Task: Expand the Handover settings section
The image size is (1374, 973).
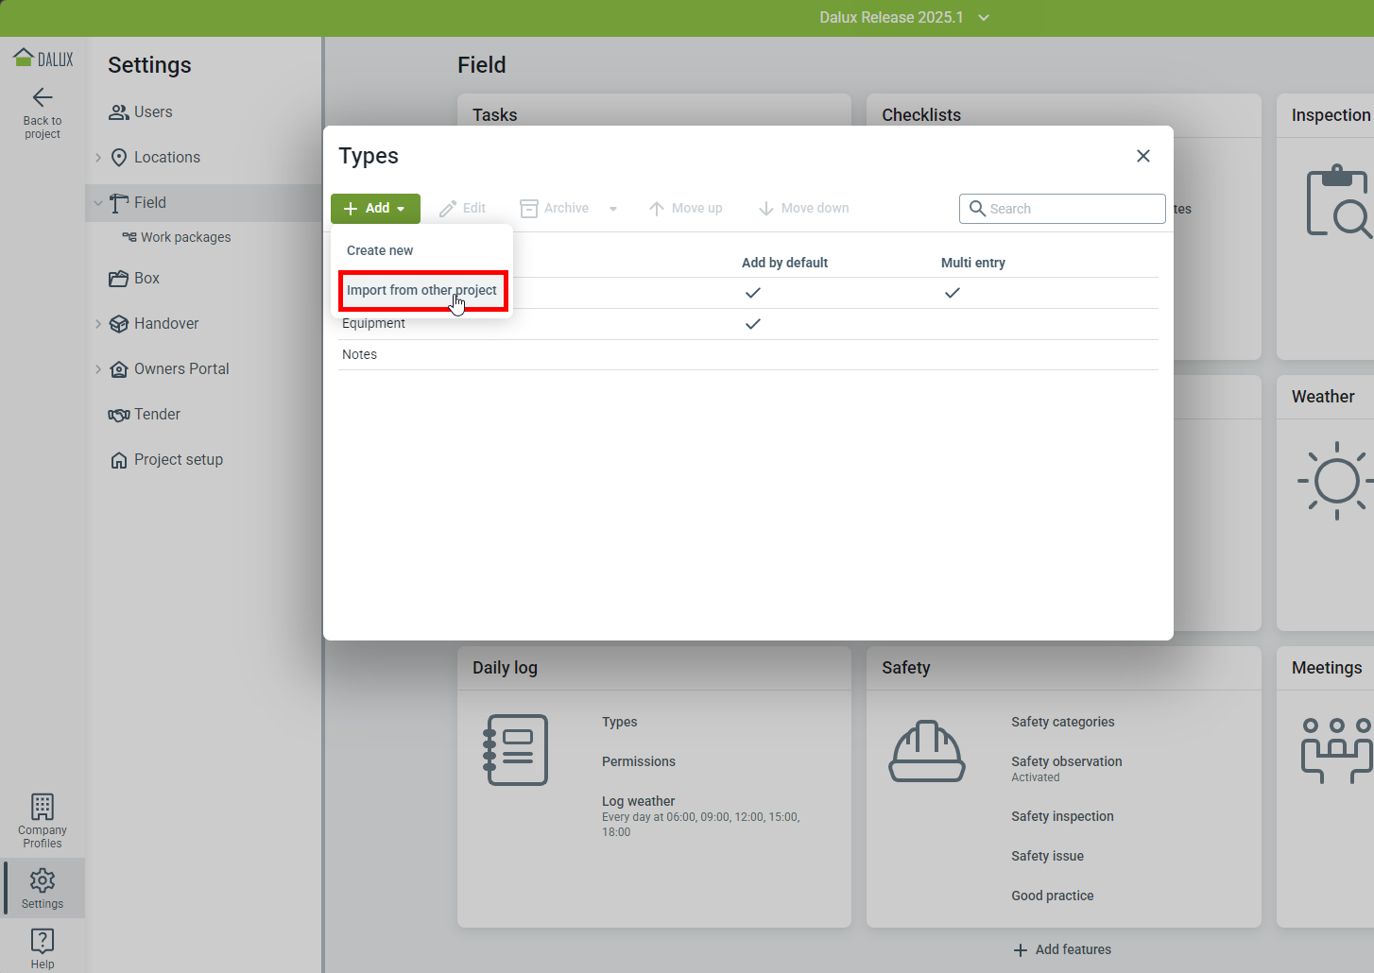Action: coord(98,324)
